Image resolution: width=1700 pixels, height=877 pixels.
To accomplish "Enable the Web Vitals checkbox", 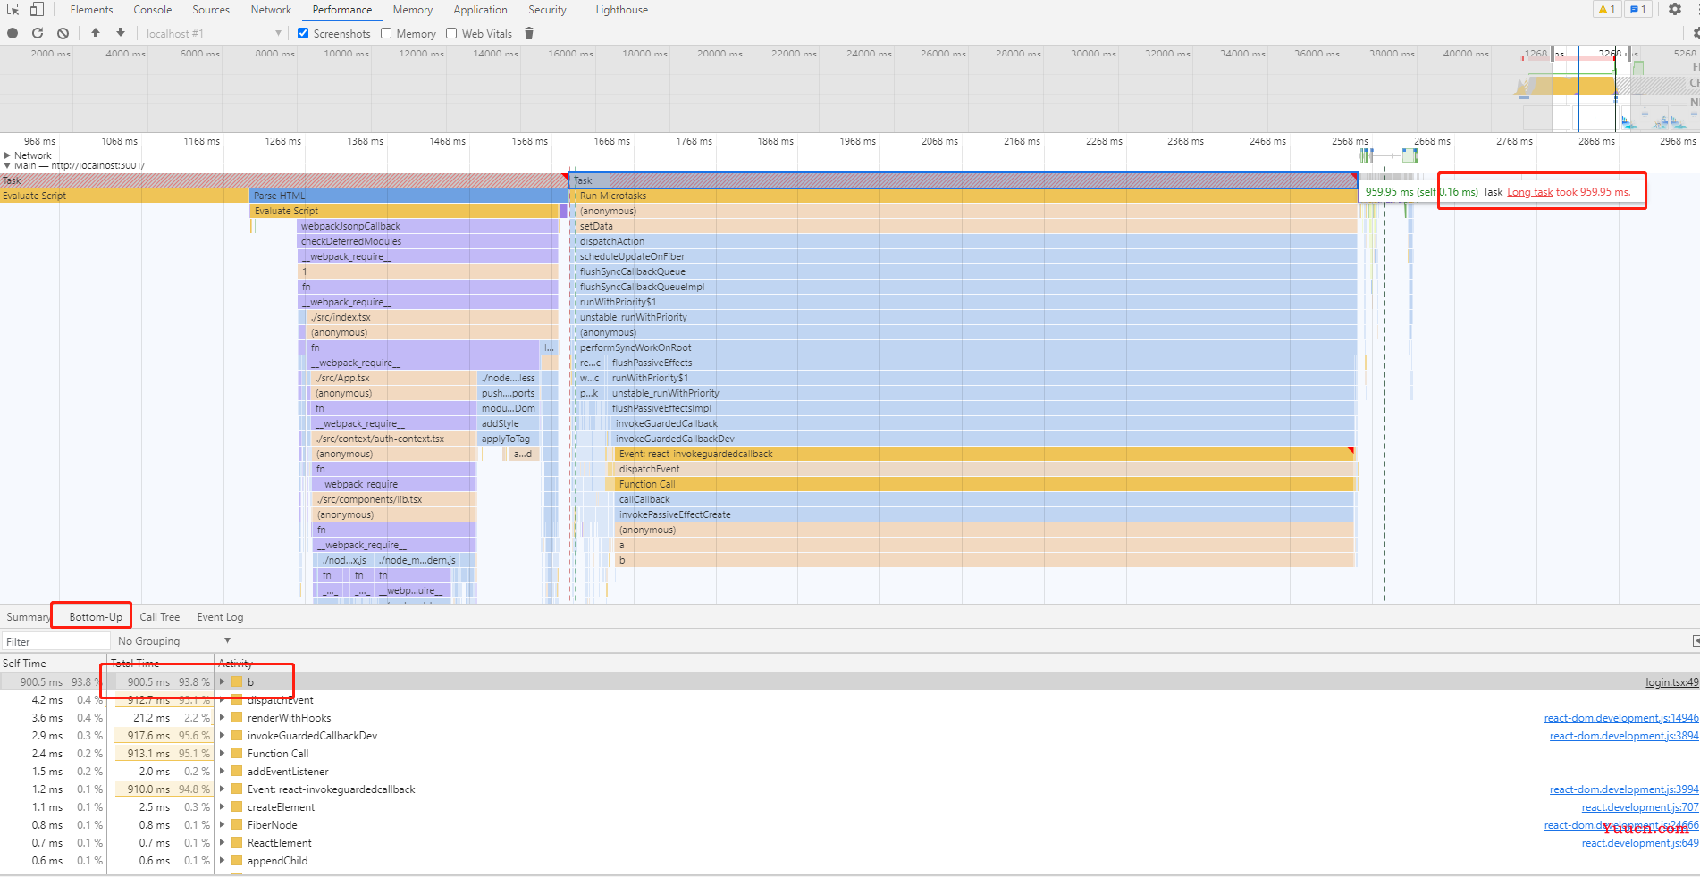I will click(451, 33).
